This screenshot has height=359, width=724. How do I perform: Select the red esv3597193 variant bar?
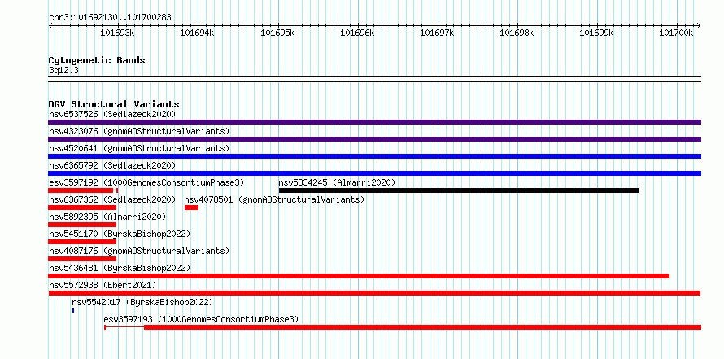coord(403,327)
